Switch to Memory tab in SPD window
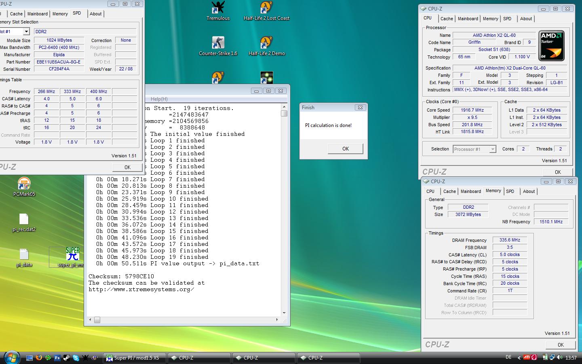This screenshot has height=364, width=582. click(x=60, y=14)
